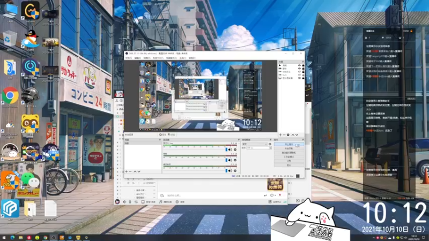Image resolution: width=429 pixels, height=241 pixels.
Task: Toggle lock on first source row
Action: 303,65
